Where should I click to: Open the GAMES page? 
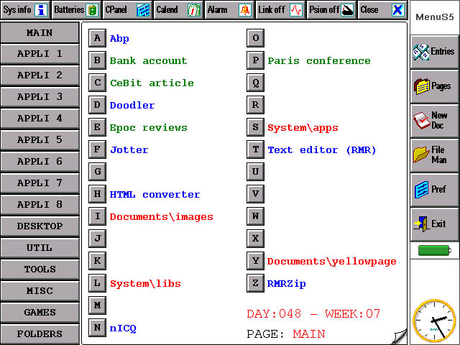[x=40, y=313]
